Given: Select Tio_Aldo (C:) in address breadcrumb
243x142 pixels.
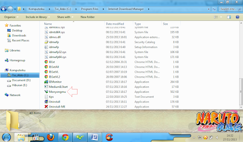Looking at the screenshot, I should (x=63, y=9).
